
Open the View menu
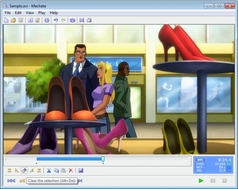[30, 13]
